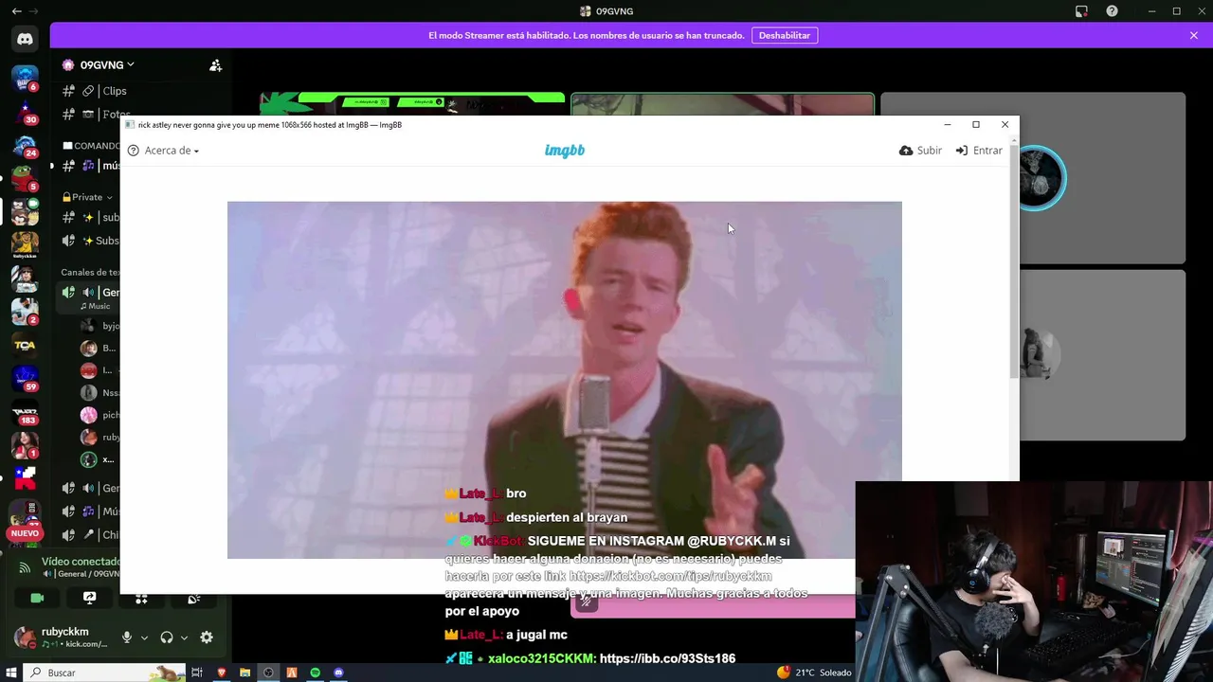
Task: Open microphone input options arrow
Action: tap(144, 638)
